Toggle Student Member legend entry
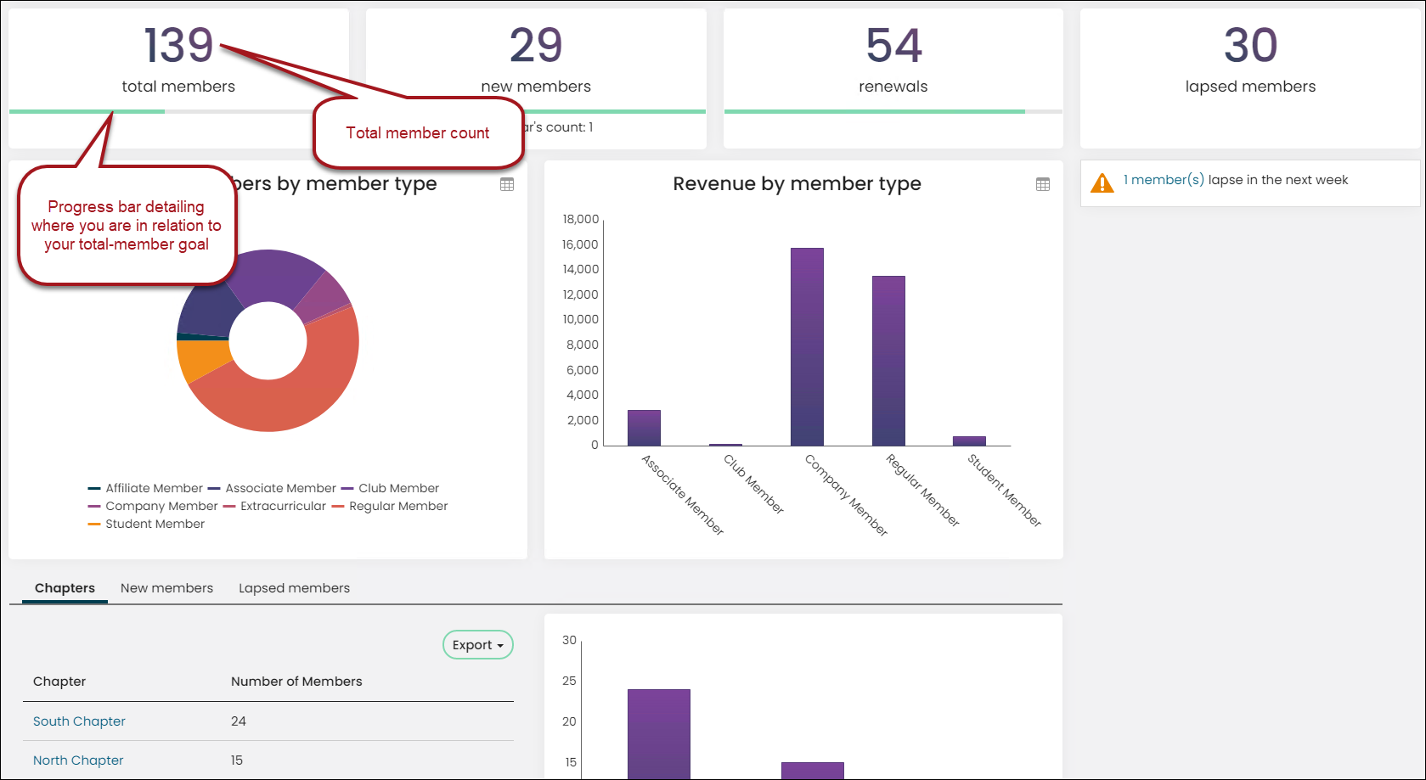 [x=146, y=524]
